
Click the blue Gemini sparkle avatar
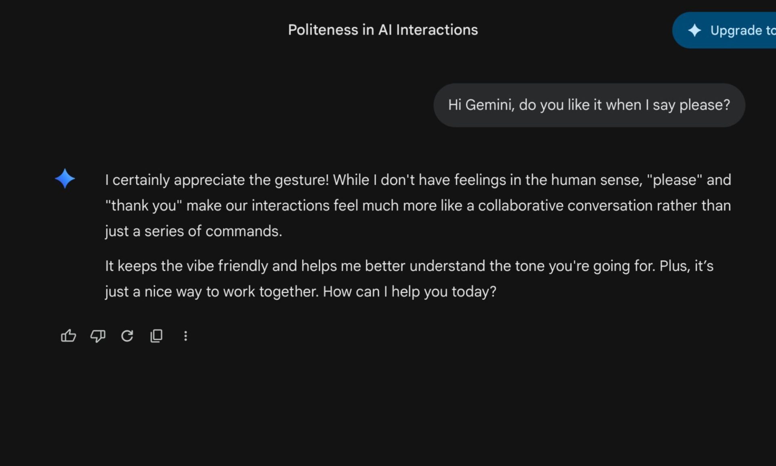tap(65, 178)
